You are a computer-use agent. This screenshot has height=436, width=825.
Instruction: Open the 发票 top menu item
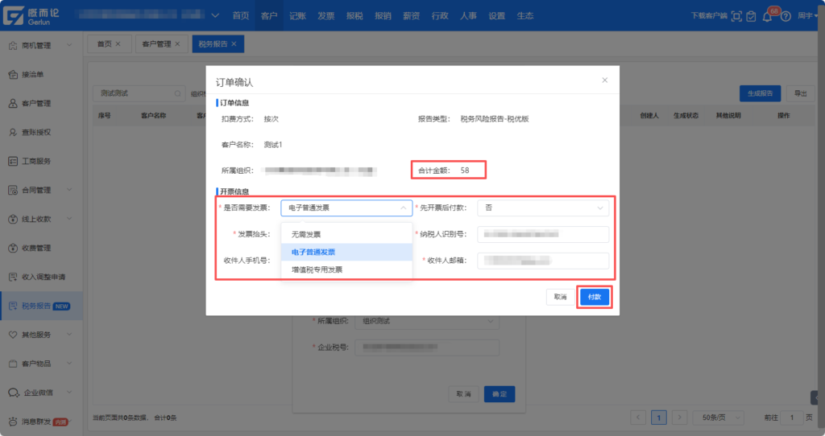(325, 16)
